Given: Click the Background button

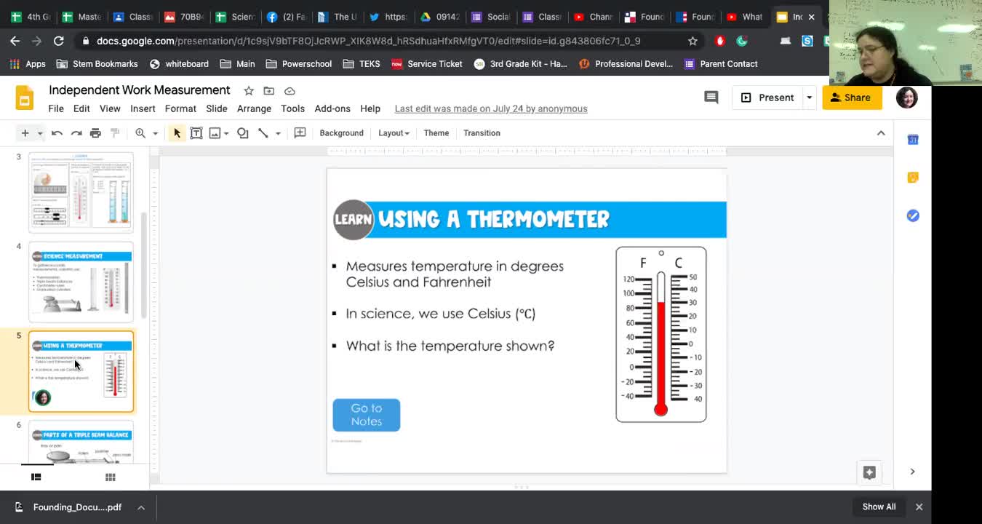Looking at the screenshot, I should click(341, 133).
